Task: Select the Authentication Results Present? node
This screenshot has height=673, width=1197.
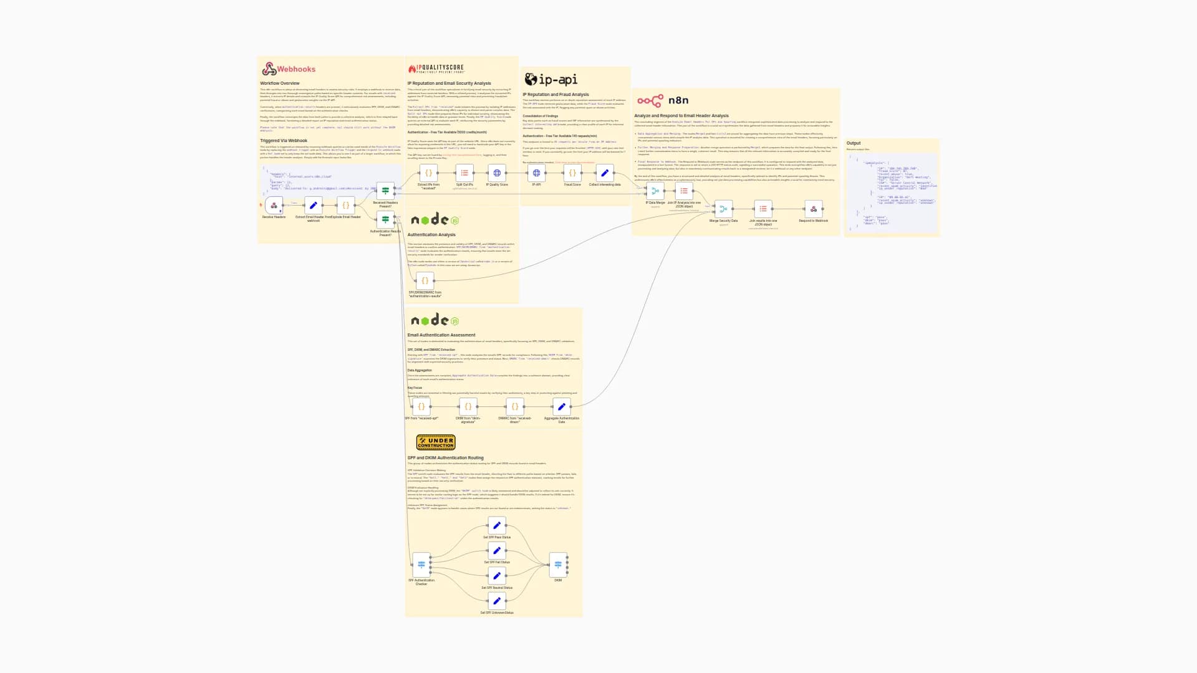Action: pos(385,219)
